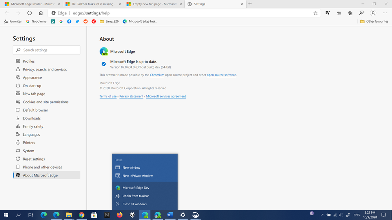
Task: Open the feedback smiley toolbar icon
Action: 361,13
